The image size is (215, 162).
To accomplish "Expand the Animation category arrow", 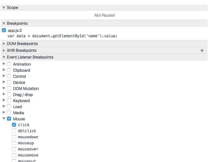I will [4, 64].
